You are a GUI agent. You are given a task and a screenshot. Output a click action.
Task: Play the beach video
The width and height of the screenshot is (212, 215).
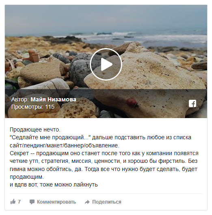click(x=106, y=64)
